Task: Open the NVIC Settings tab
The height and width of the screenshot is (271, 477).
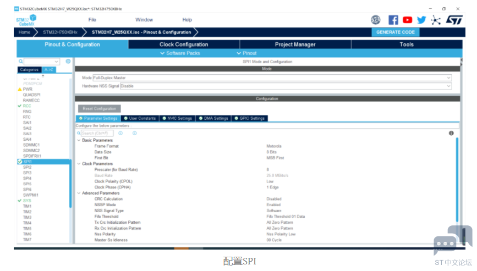Action: (x=177, y=119)
